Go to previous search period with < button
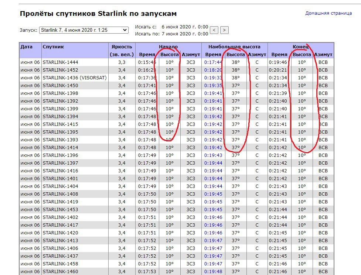The width and height of the screenshot is (361, 275). point(214,30)
